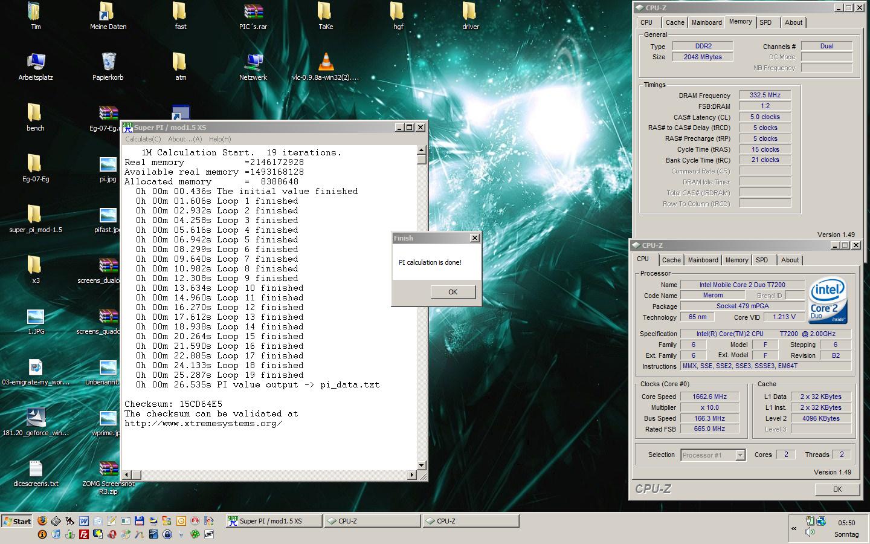This screenshot has height=544, width=870.
Task: Click the second CPU-Z taskbar button
Action: [x=471, y=521]
